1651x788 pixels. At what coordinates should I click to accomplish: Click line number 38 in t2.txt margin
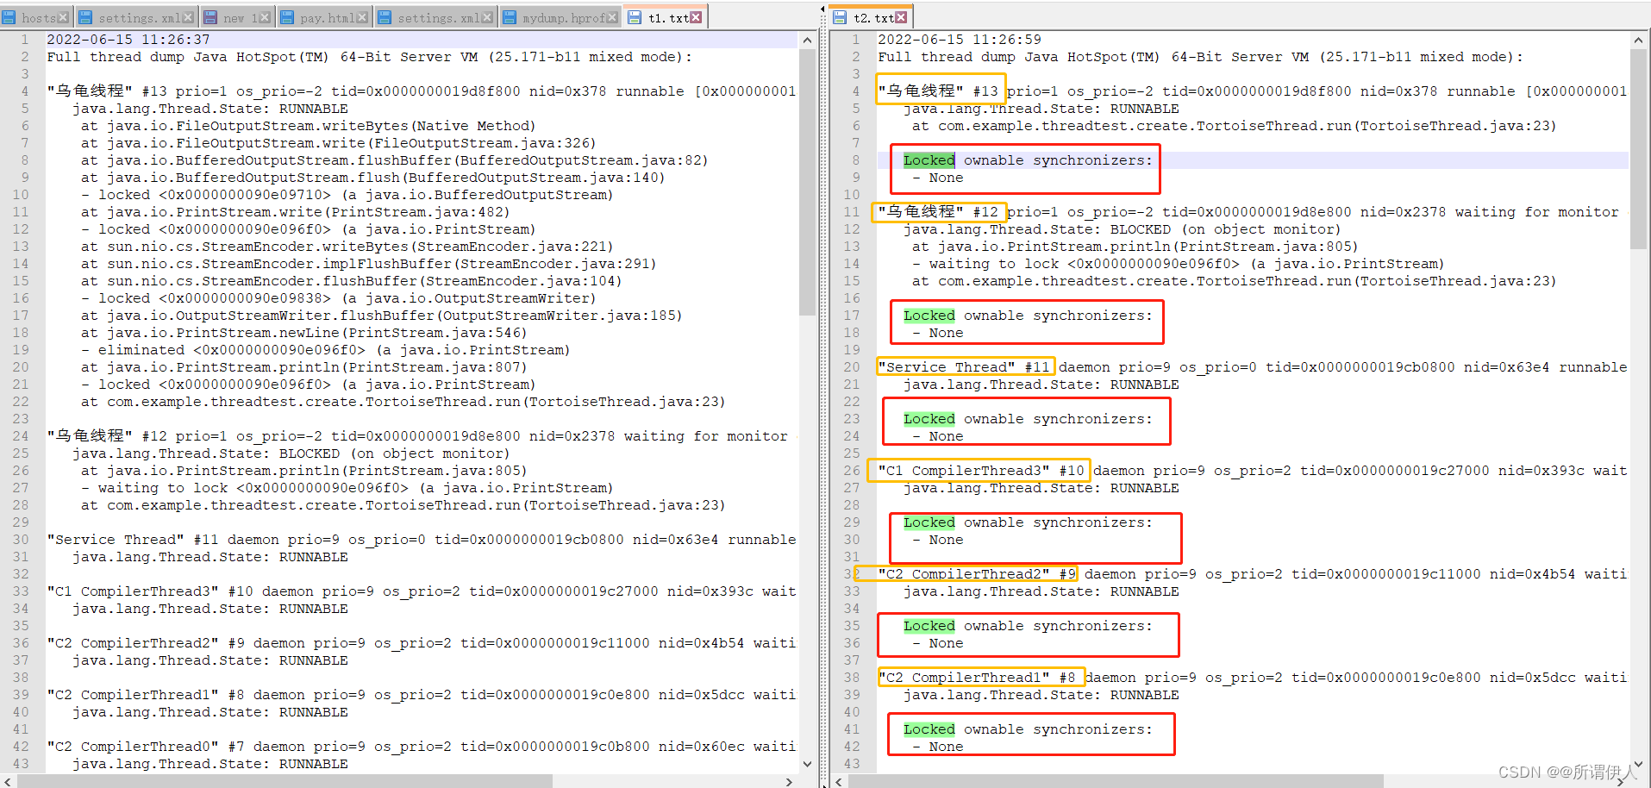point(852,678)
